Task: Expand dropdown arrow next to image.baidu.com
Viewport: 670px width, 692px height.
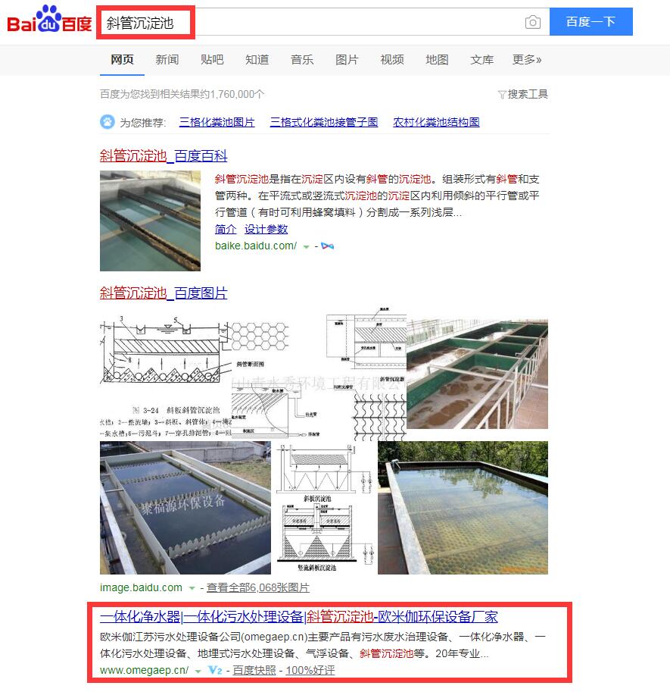Action: pos(192,588)
